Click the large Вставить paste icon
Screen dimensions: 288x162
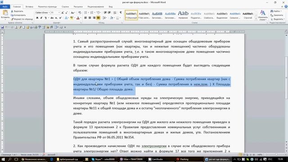(x=5, y=13)
